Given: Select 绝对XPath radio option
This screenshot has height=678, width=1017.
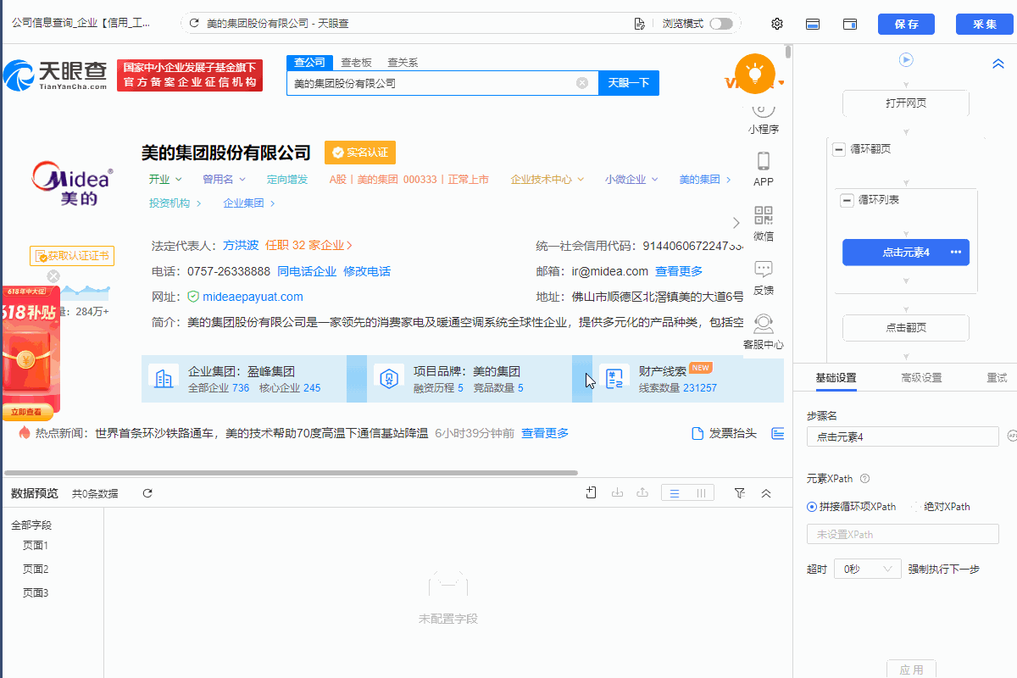Looking at the screenshot, I should click(915, 507).
